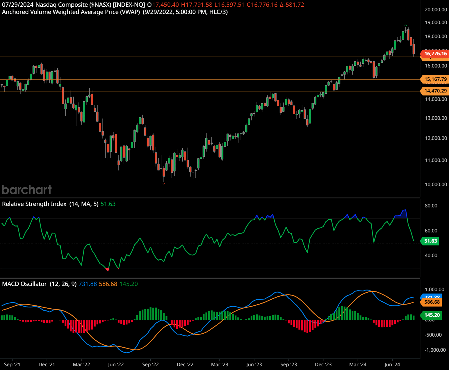Viewport: 449px width, 370px height.
Task: Click the open price O17,450.40 in header
Action: point(163,5)
